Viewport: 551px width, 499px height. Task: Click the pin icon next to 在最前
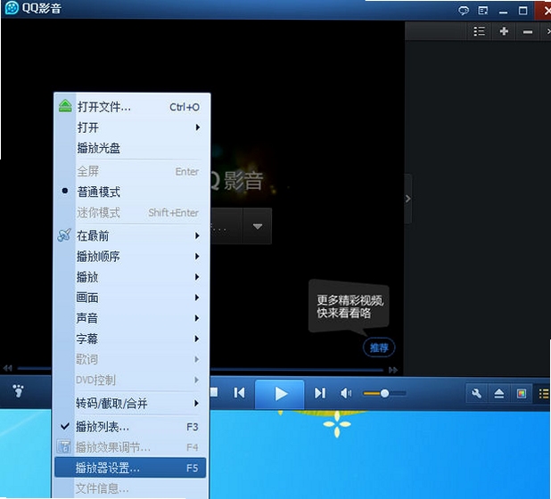pos(64,235)
